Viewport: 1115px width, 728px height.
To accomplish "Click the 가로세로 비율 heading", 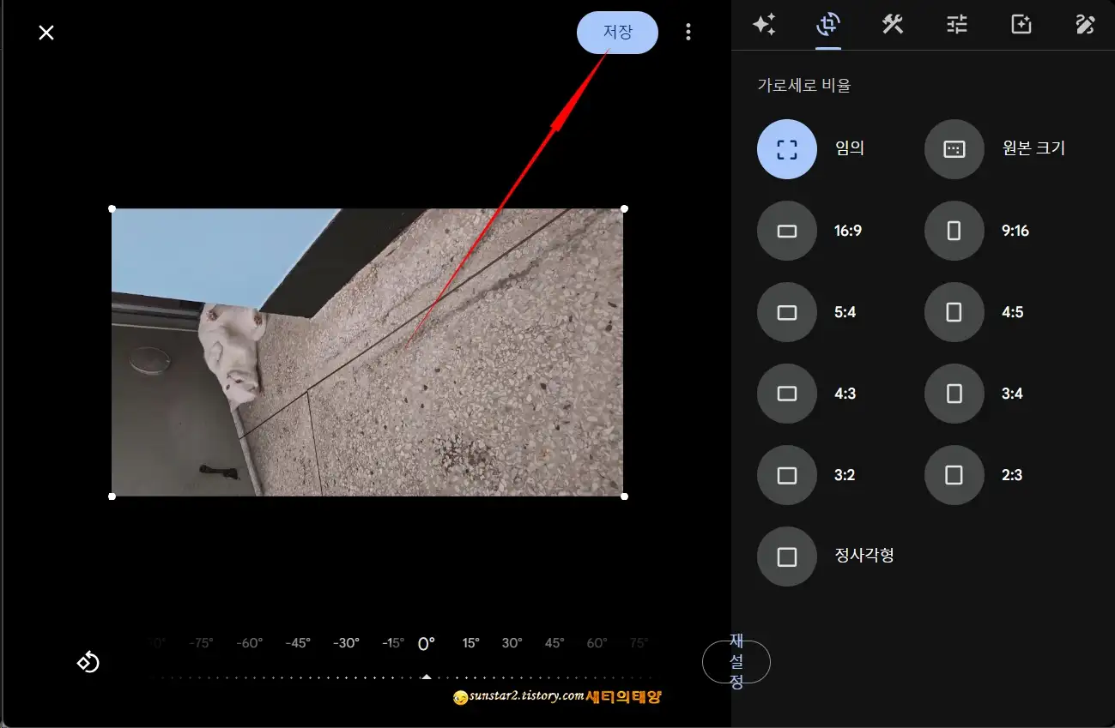I will (x=804, y=86).
